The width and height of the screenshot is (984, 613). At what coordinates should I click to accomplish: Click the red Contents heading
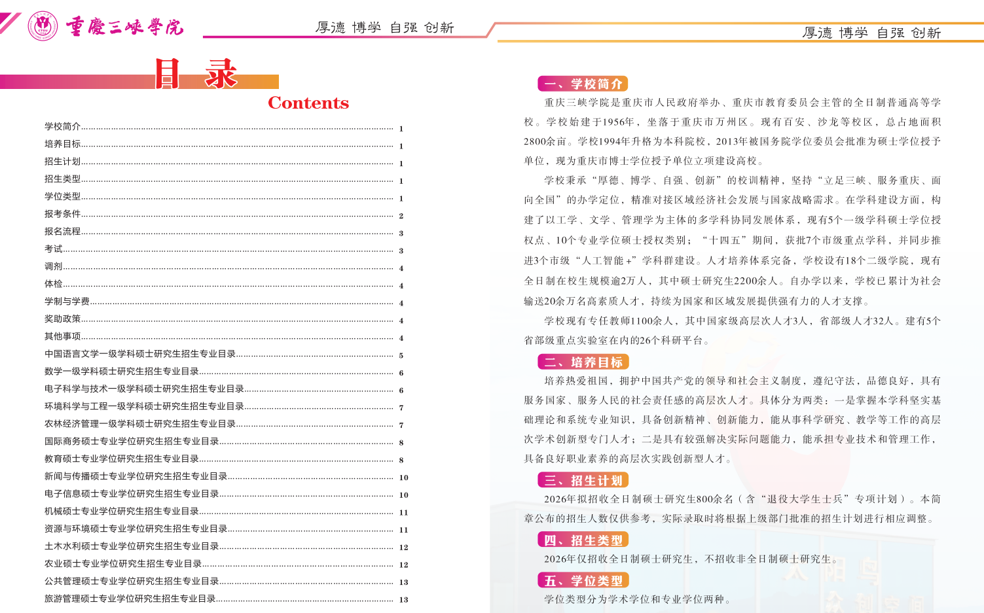tap(308, 103)
